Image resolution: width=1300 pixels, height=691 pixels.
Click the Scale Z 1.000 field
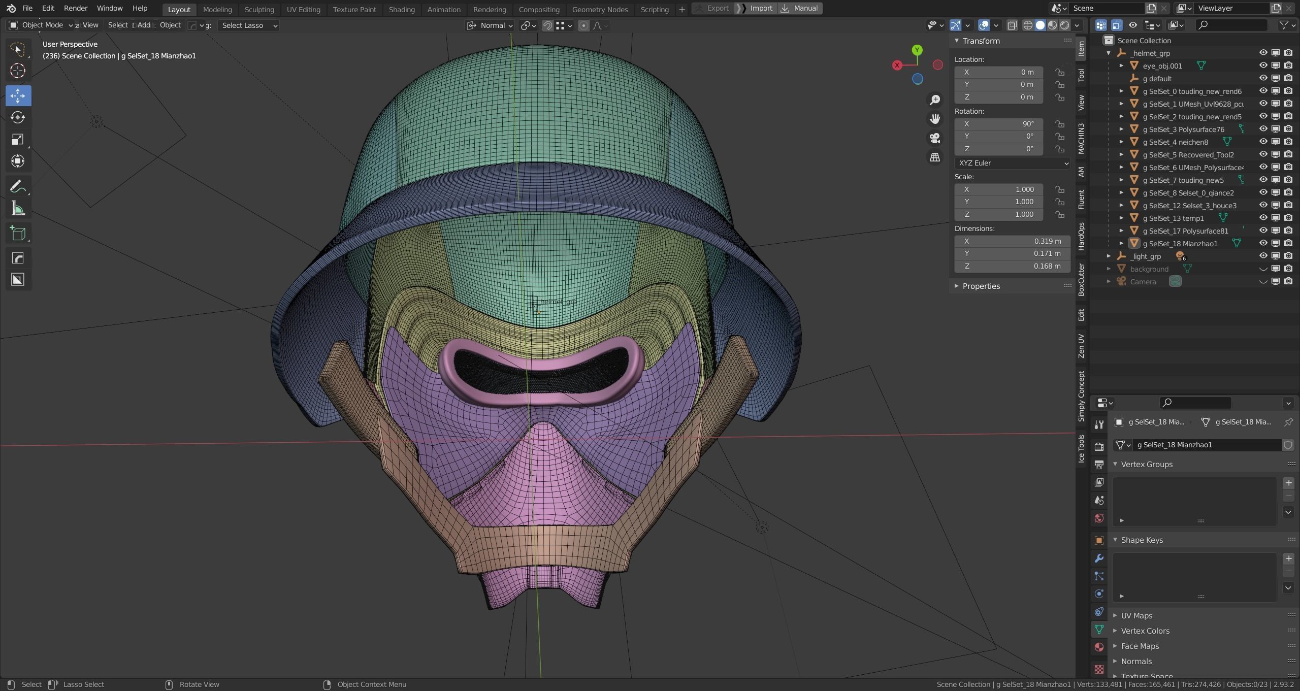tap(998, 214)
